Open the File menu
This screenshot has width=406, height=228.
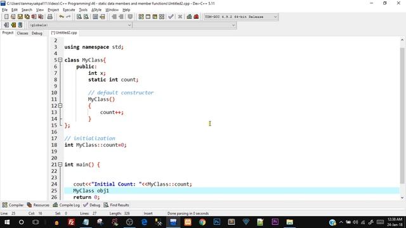click(4, 10)
